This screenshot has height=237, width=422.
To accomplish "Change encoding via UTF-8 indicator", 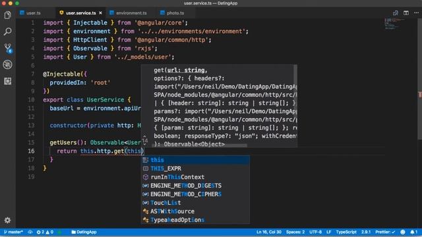I will 315,232.
